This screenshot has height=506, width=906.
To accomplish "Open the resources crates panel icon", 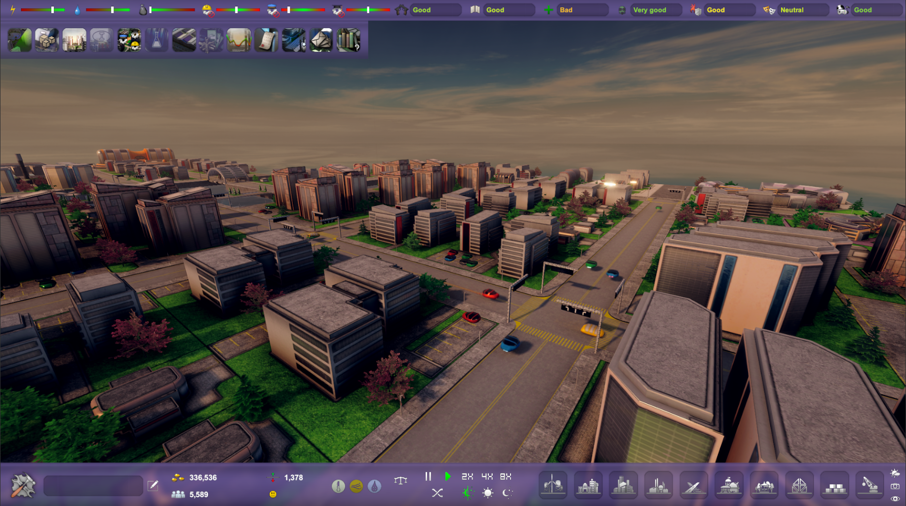I will click(47, 40).
